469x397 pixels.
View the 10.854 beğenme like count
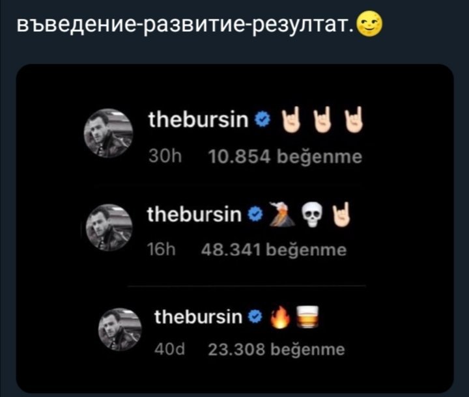point(285,157)
